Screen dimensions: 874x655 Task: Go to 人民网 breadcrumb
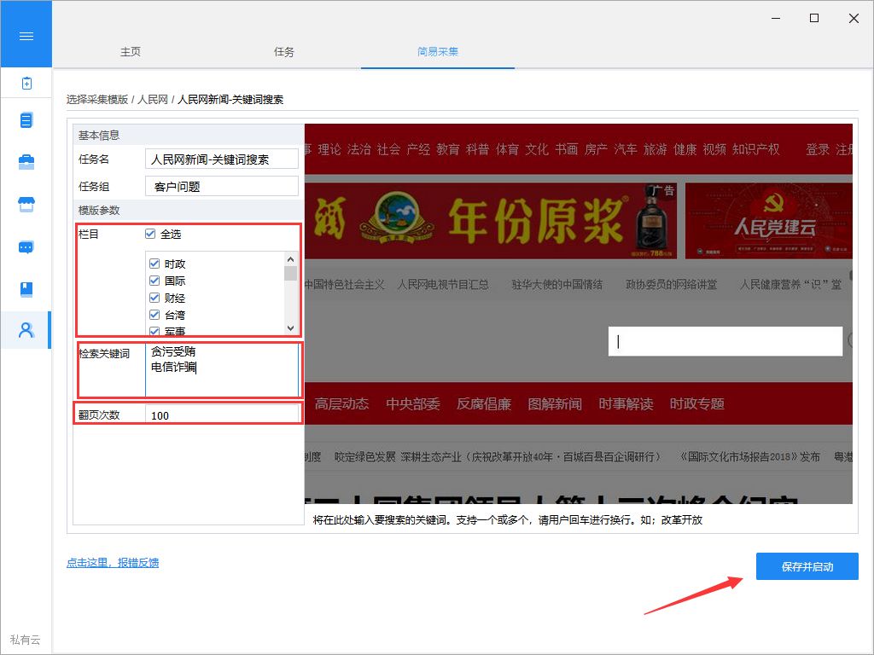pyautogui.click(x=153, y=99)
